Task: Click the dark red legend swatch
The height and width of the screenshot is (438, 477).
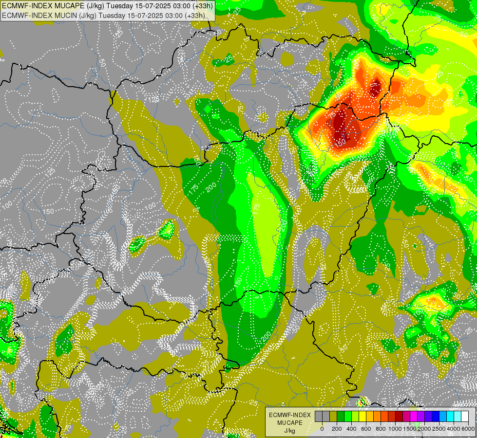Action: (400, 416)
